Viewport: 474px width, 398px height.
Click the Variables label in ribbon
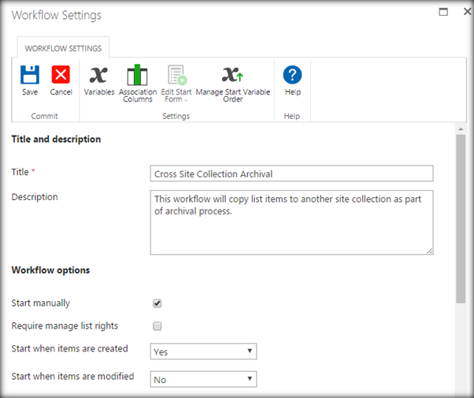click(x=99, y=92)
